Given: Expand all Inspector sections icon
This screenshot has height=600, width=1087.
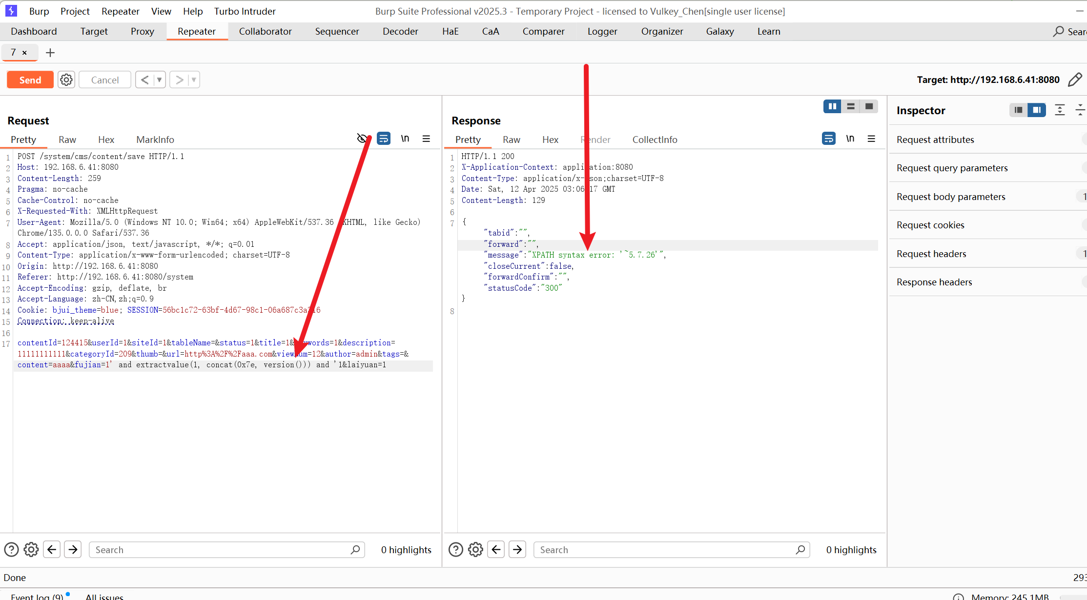Looking at the screenshot, I should pos(1060,110).
